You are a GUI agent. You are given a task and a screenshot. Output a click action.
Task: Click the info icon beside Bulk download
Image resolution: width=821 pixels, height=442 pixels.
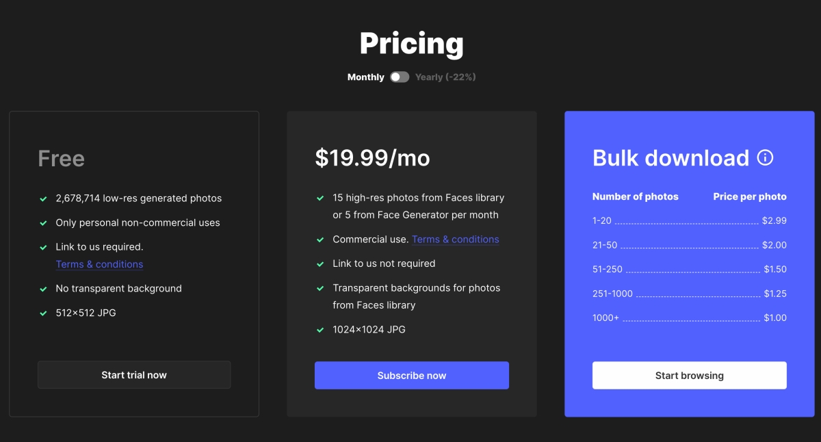[x=765, y=158]
